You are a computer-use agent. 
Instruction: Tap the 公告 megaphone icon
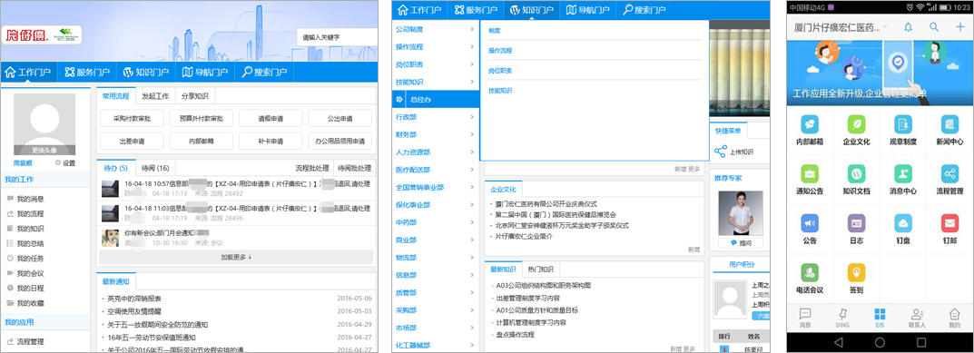point(810,222)
